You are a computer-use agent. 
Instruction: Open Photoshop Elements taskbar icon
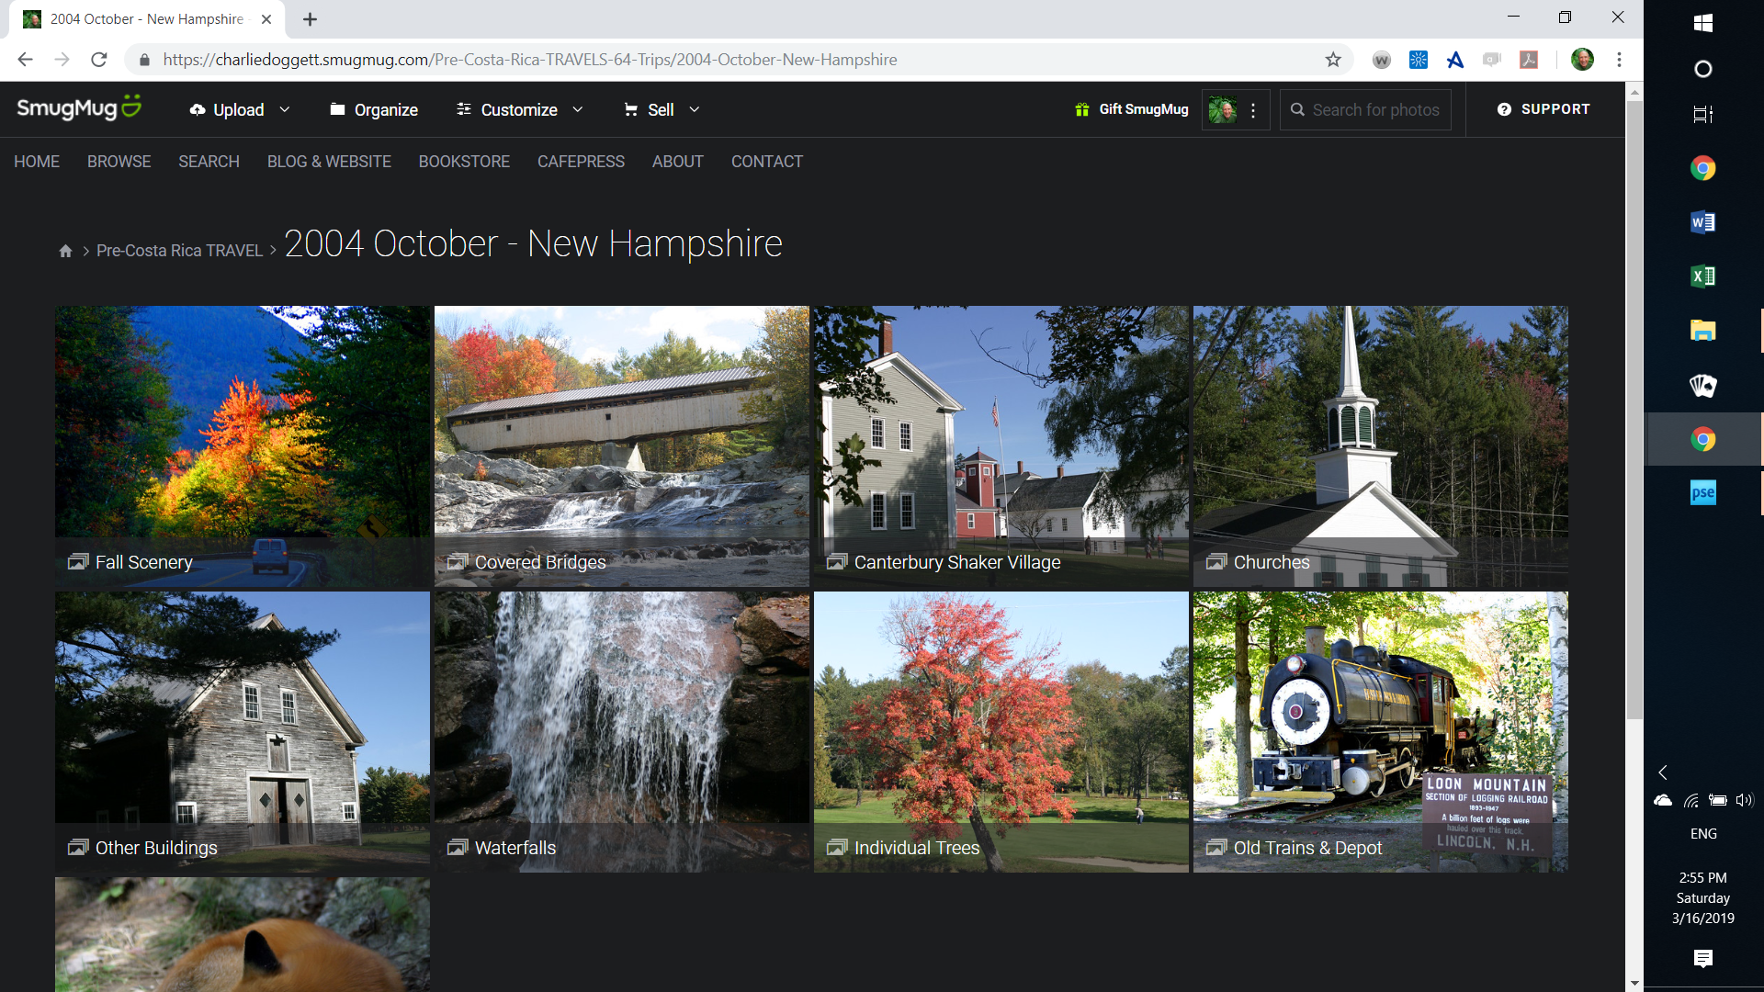click(x=1703, y=493)
